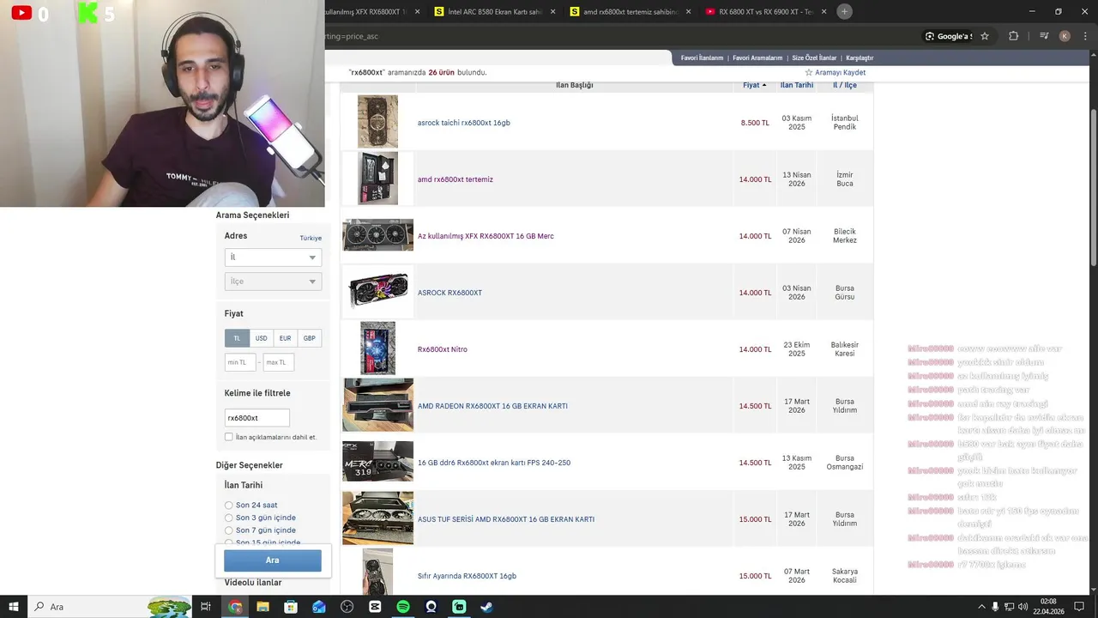Sort by İlan Tarihi column header
The width and height of the screenshot is (1098, 618).
(797, 85)
